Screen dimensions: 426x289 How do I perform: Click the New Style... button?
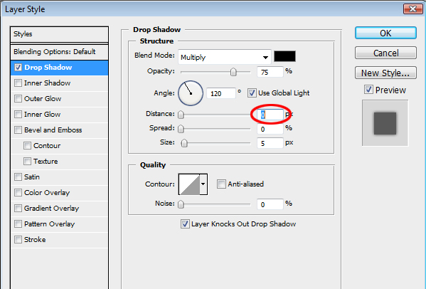(x=385, y=73)
